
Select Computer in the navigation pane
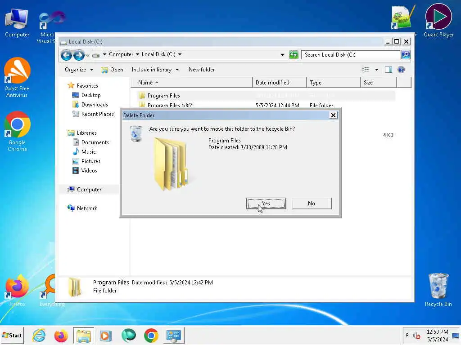(84, 190)
